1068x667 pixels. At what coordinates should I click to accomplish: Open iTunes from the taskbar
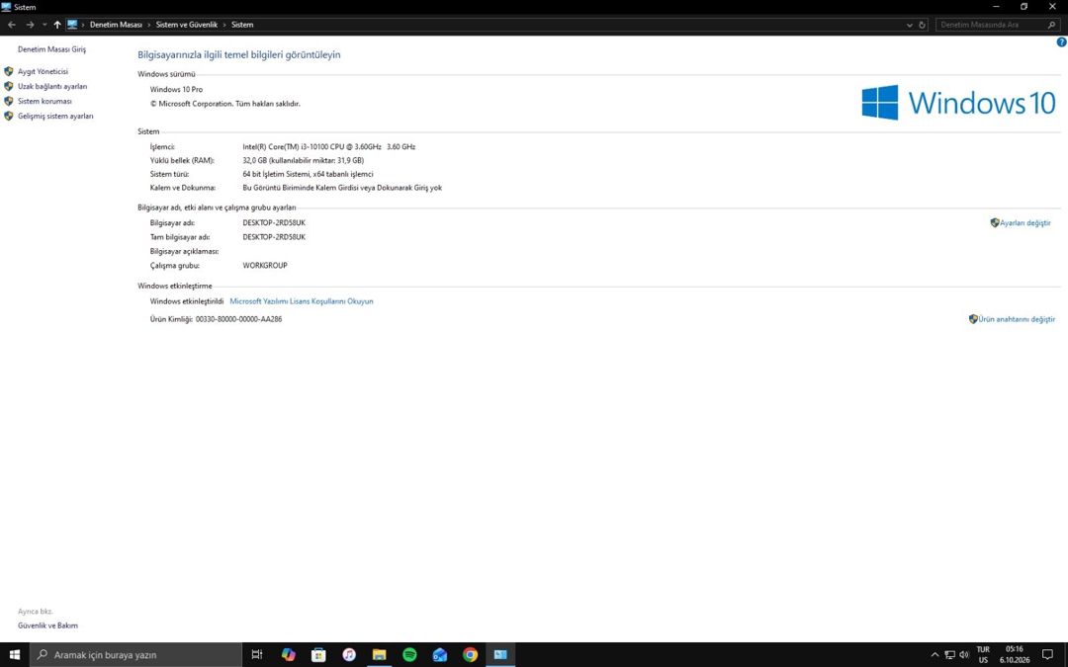(349, 655)
